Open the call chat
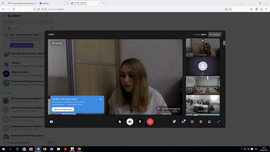This screenshot has height=152, width=270. click(x=174, y=122)
